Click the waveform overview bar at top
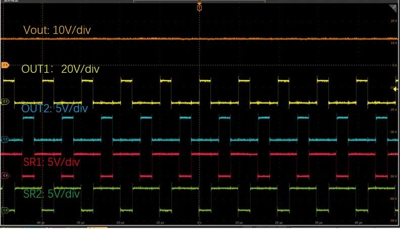The image size is (400, 229). tap(199, 2)
